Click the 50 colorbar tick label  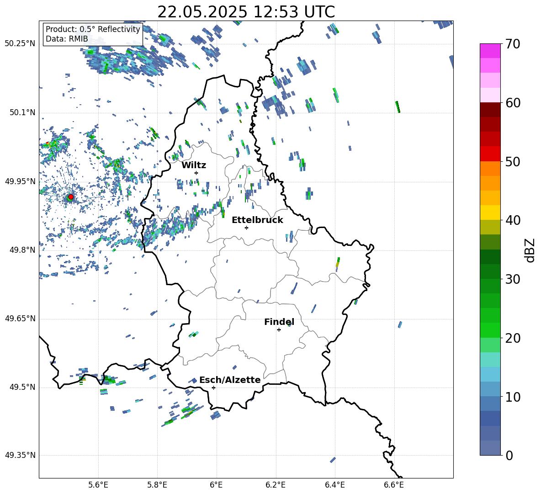point(513,162)
